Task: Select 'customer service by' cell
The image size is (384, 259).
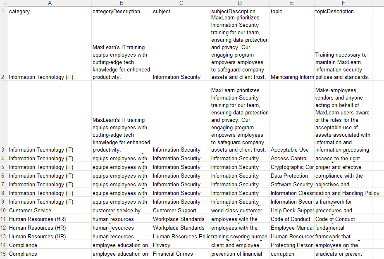Action: click(x=122, y=210)
